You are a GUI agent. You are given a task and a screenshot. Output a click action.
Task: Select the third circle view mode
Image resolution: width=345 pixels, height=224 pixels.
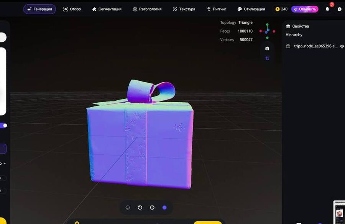pyautogui.click(x=152, y=208)
